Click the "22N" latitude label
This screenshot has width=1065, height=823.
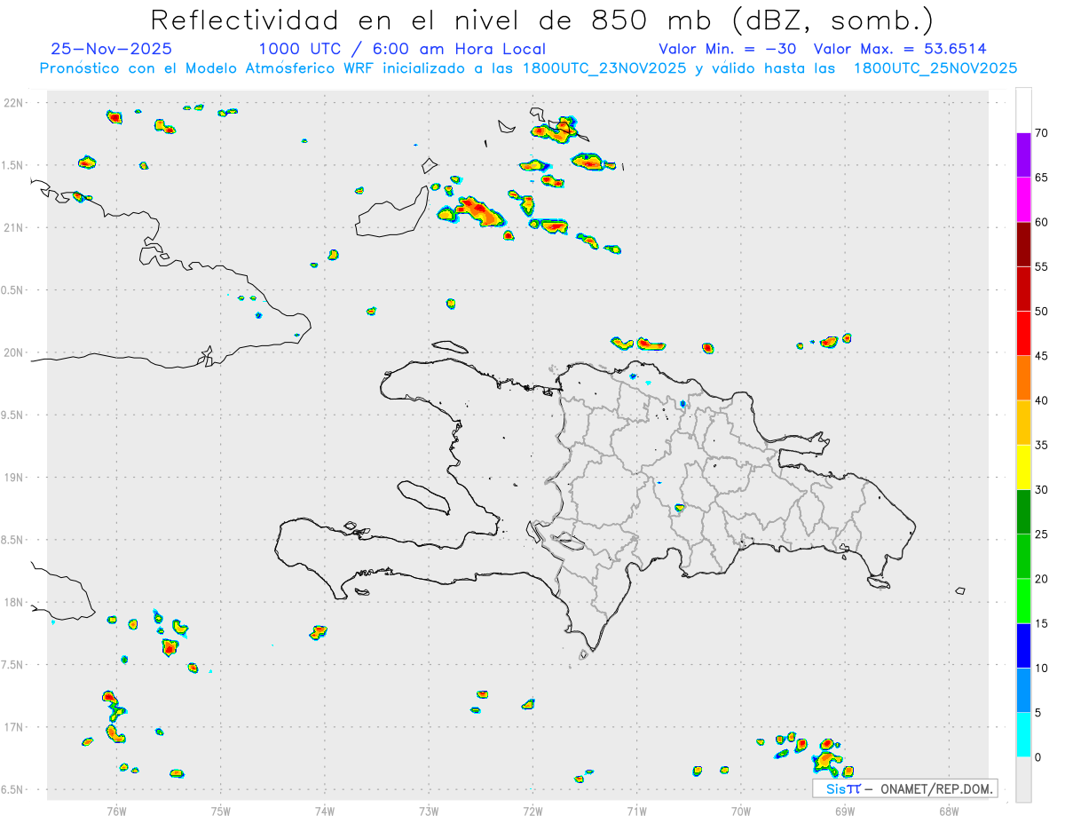click(14, 102)
